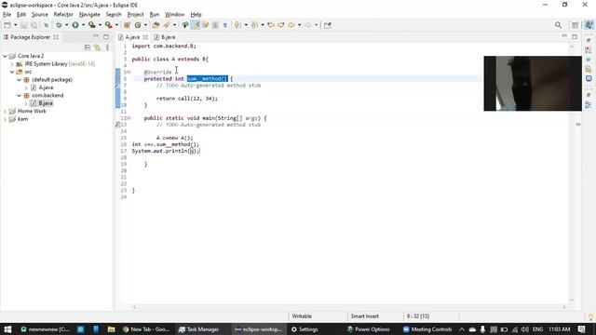This screenshot has width=596, height=335.
Task: Toggle Show Whitespace Characters button
Action: click(225, 25)
